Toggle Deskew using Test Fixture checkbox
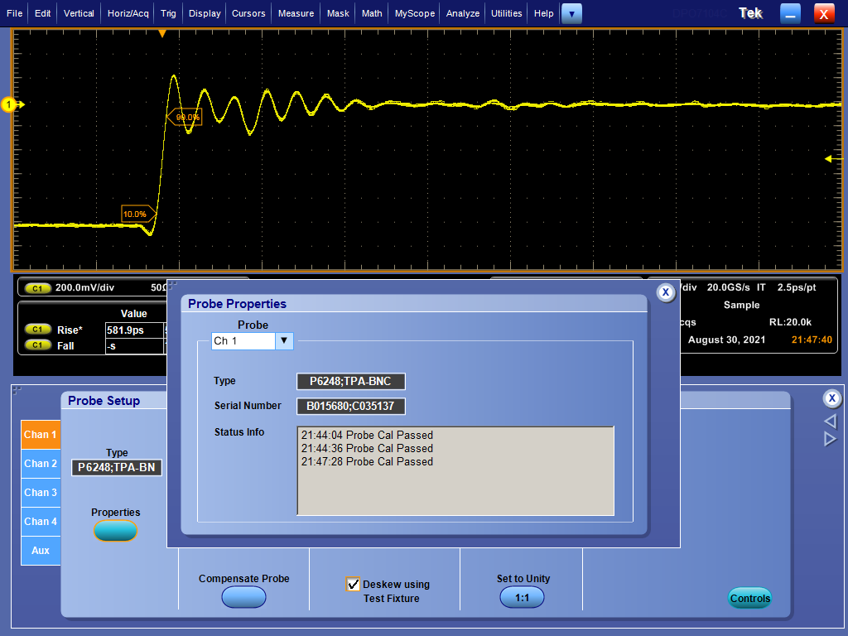Image resolution: width=848 pixels, height=636 pixels. point(353,584)
